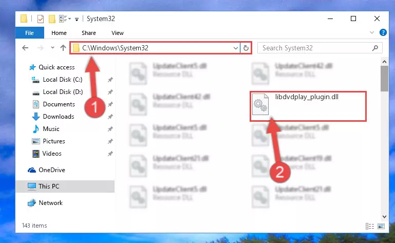
Task: Click the libdvdplay_plugin.dll gear file icon
Action: [x=260, y=104]
